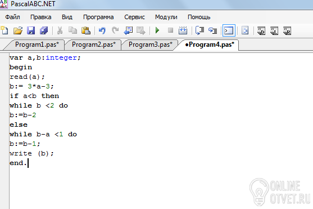Click the code line 'while b <2 do'
313x209 pixels.
point(39,105)
